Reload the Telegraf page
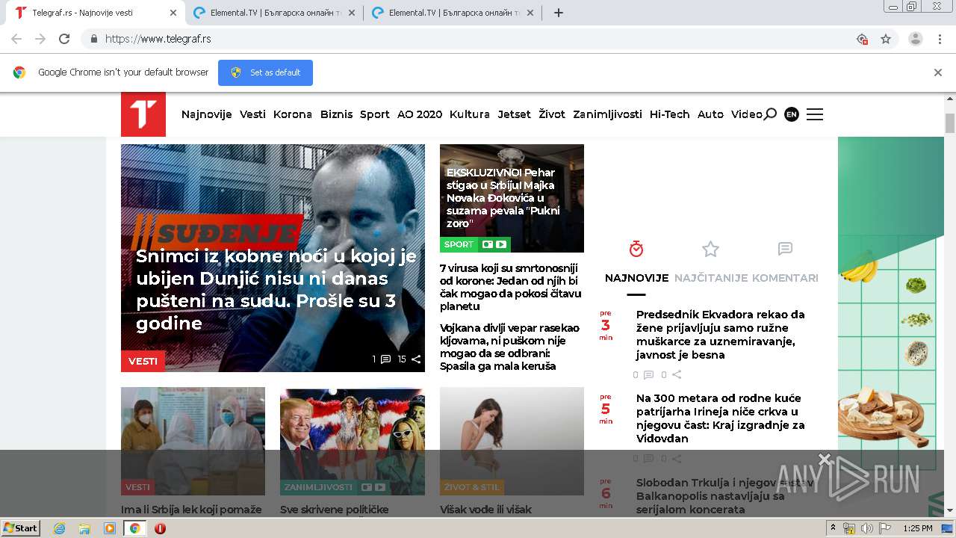This screenshot has width=956, height=538. [x=64, y=39]
